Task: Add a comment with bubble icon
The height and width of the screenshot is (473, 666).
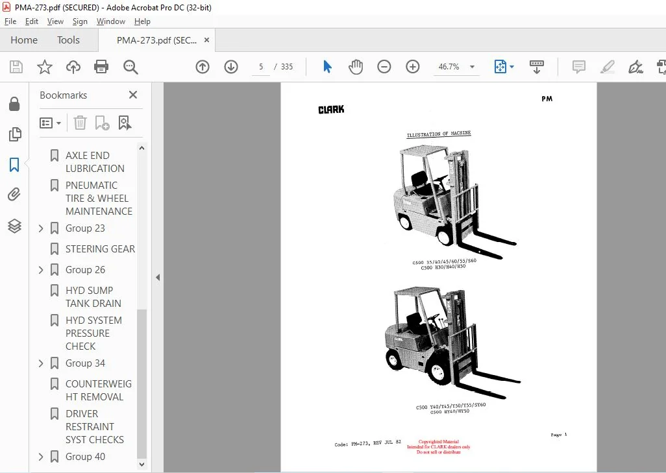Action: click(578, 67)
